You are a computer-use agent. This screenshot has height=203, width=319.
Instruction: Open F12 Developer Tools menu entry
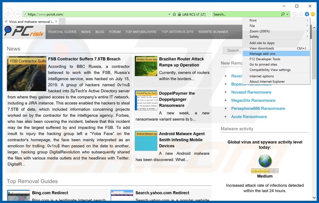(264, 59)
